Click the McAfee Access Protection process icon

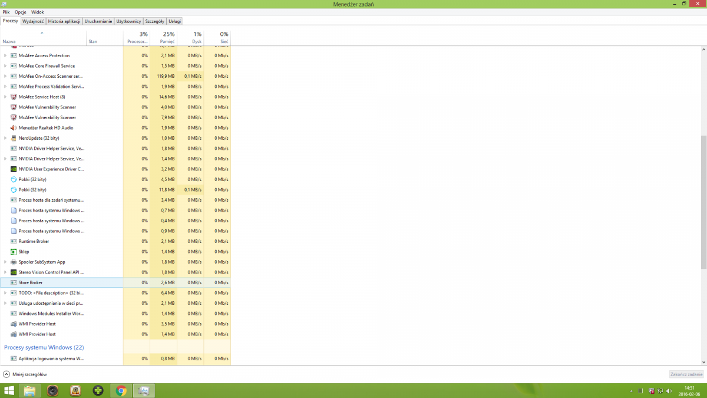coord(14,55)
